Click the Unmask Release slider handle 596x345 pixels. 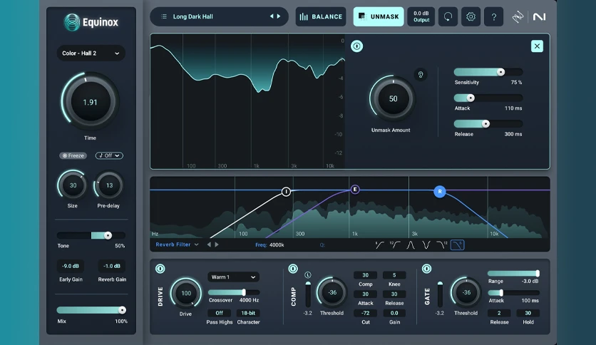pos(485,124)
